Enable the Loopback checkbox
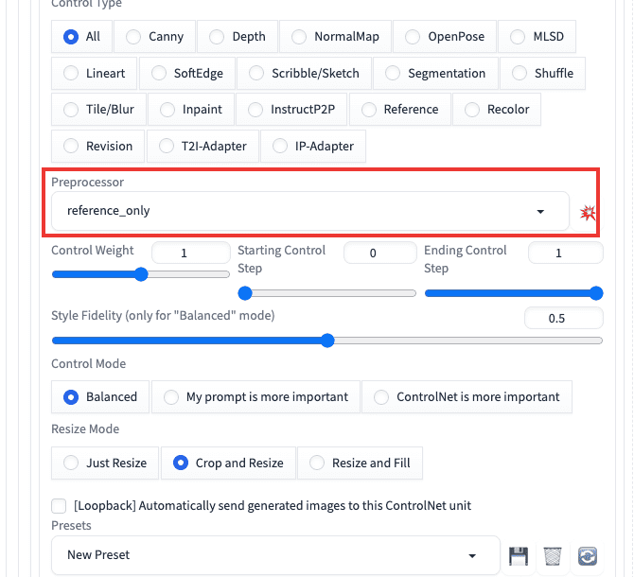 (59, 505)
